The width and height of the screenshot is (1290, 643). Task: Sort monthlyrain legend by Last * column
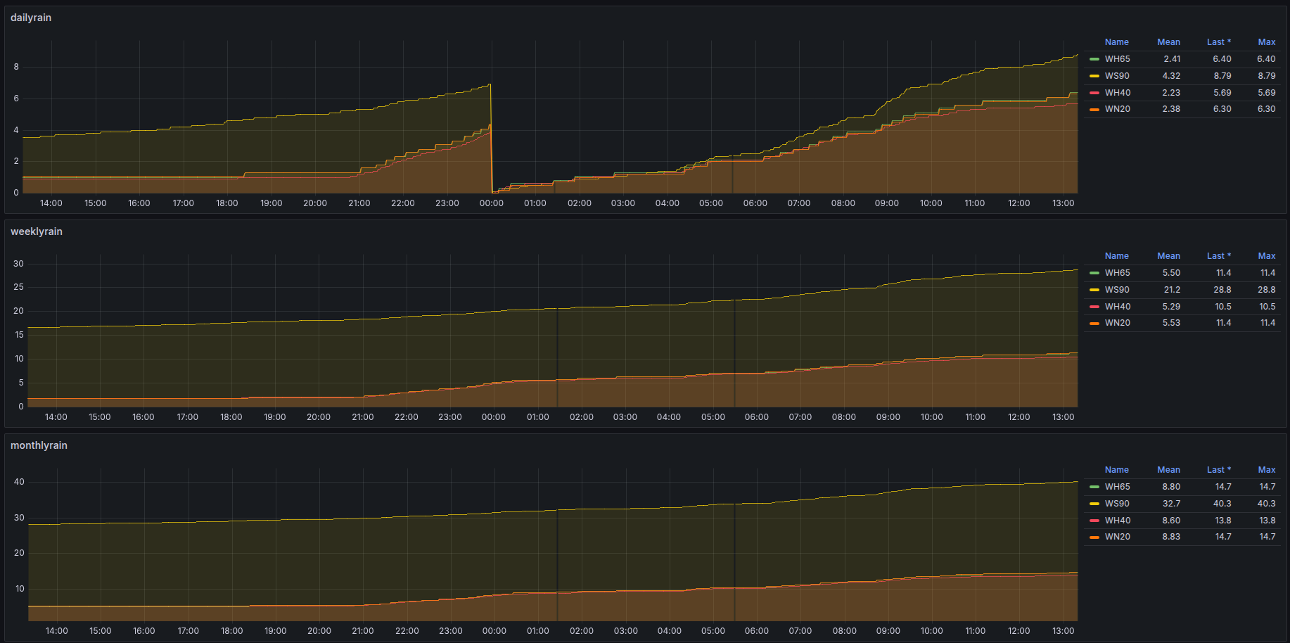coord(1218,470)
